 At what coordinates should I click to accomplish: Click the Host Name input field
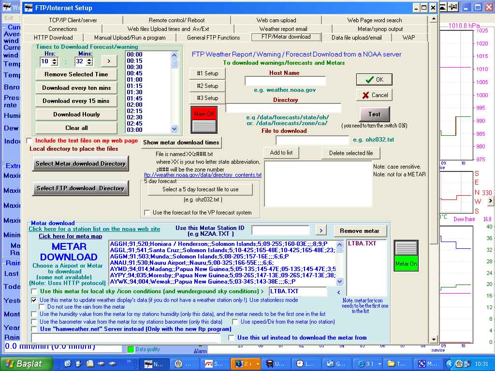[x=285, y=81]
